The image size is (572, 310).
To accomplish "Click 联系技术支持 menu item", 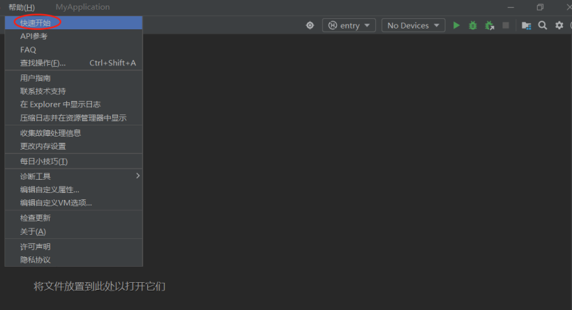I will point(74,91).
